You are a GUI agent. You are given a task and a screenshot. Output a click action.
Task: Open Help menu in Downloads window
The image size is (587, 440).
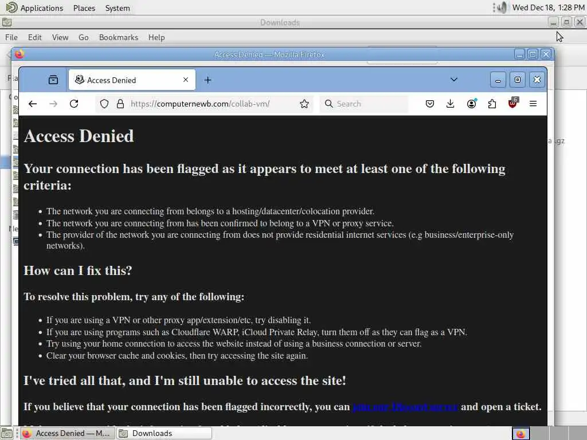point(156,37)
